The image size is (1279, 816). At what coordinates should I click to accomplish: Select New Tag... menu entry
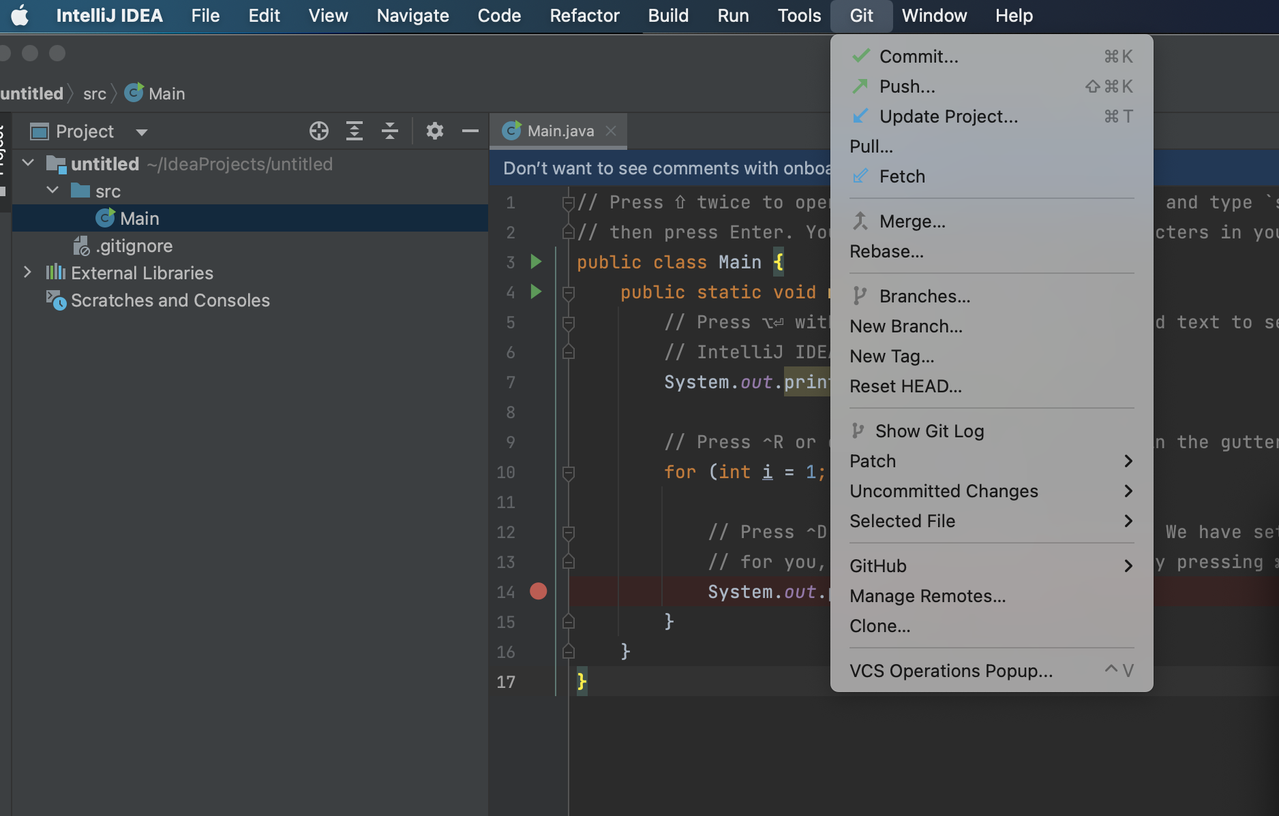[x=992, y=356]
